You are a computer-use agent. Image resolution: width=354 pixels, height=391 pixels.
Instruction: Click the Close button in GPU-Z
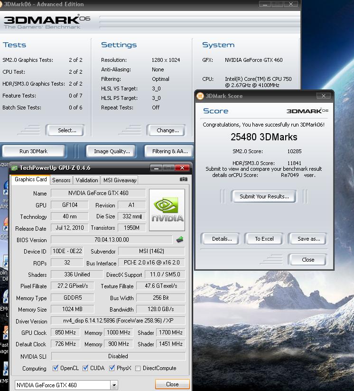point(172,384)
